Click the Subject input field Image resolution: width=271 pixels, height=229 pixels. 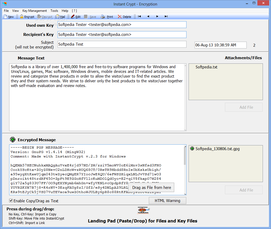[x=122, y=44]
